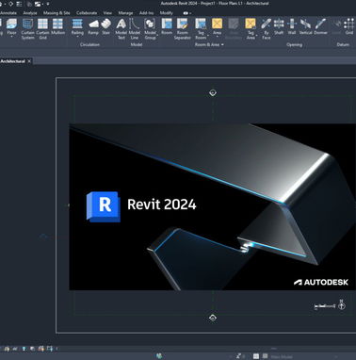356x360 pixels.
Task: Open the Customize Quick Access Toolbar dropdown
Action: coord(48,4)
